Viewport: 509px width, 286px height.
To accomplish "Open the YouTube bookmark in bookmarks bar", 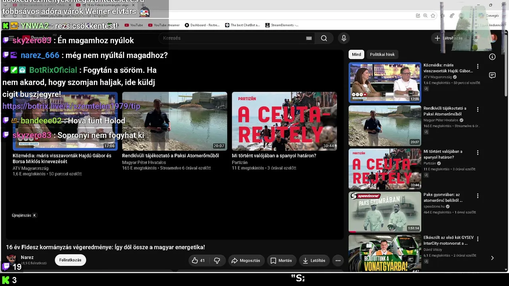I will coord(134,25).
